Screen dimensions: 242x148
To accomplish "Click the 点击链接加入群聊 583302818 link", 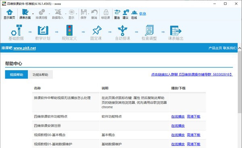I will coord(192,75).
